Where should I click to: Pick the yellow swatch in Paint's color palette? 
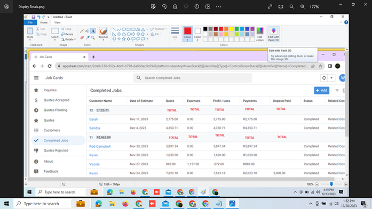(231, 29)
